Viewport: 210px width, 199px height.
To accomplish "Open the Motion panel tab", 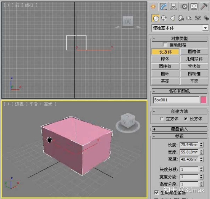I will click(184, 6).
